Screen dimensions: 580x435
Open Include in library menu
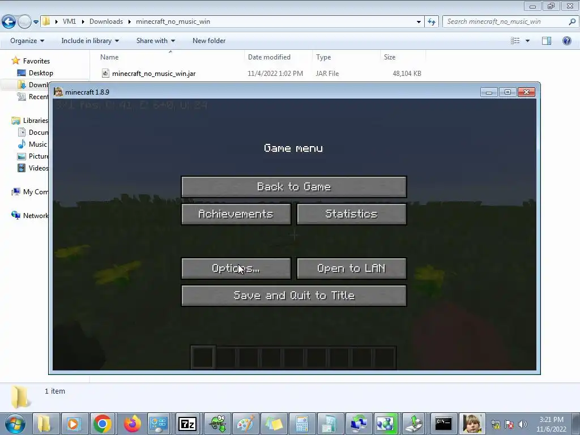[90, 41]
